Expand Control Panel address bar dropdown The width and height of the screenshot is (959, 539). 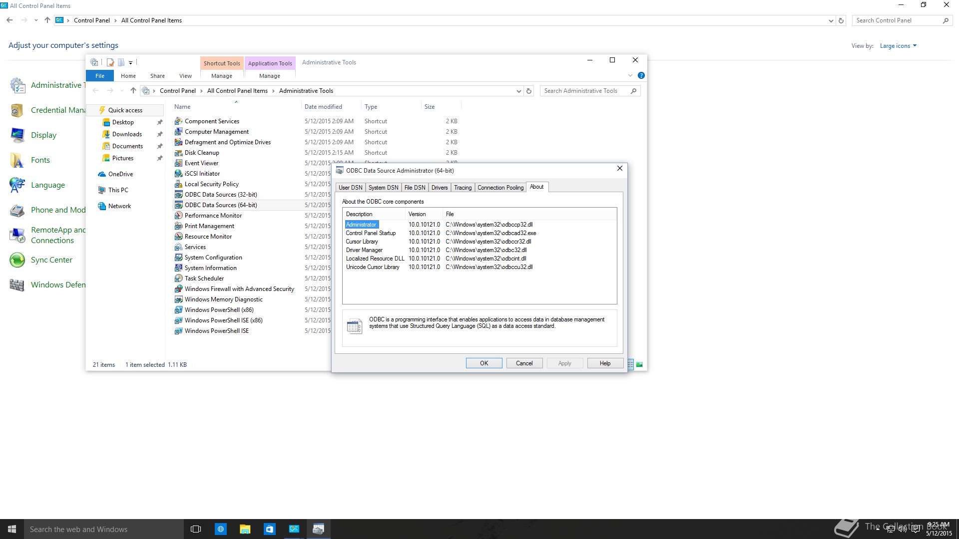tap(831, 20)
